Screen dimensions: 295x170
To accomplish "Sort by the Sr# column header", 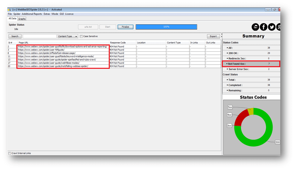I will pos(13,42).
